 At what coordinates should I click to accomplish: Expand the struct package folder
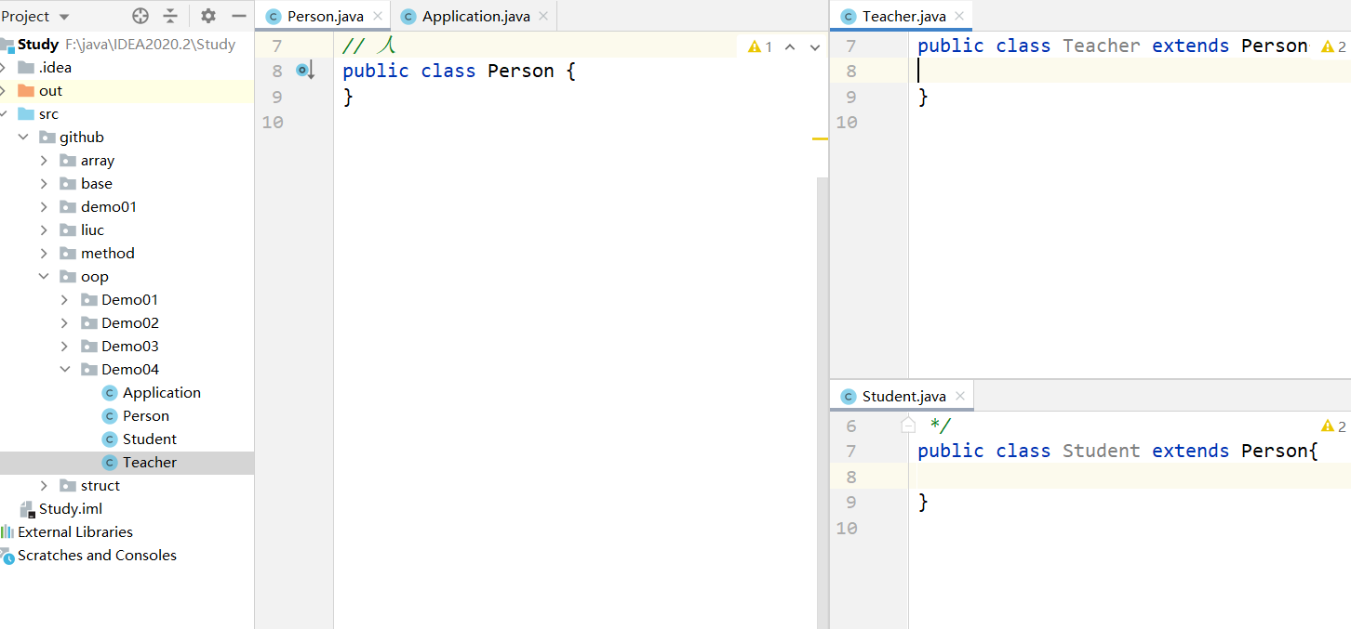click(44, 486)
